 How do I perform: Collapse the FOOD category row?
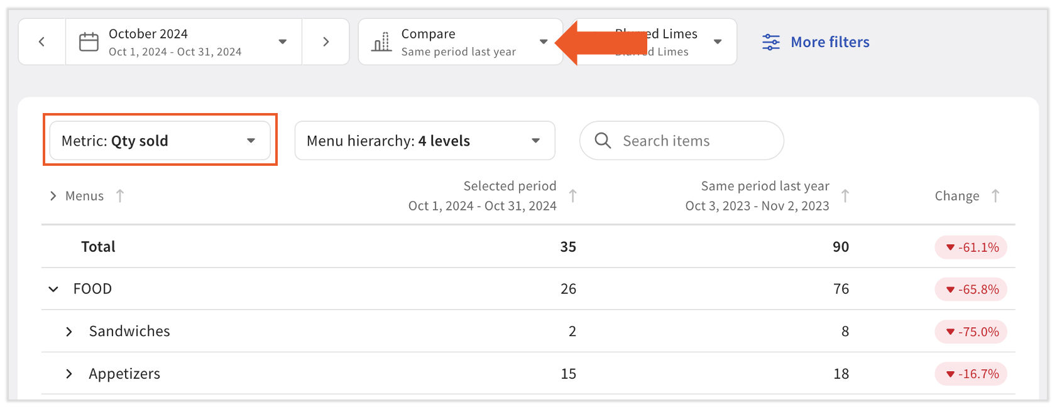pos(53,289)
